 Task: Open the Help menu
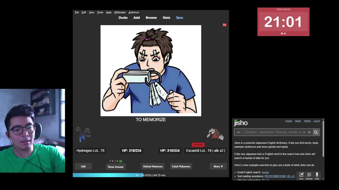pyautogui.click(x=109, y=12)
